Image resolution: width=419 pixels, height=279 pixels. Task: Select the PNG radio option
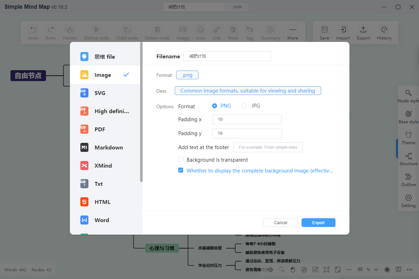pos(214,106)
